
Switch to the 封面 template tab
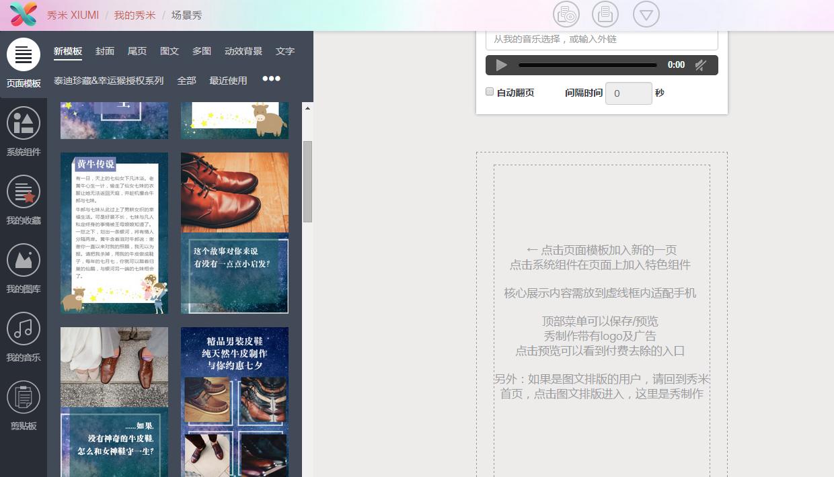coord(104,51)
